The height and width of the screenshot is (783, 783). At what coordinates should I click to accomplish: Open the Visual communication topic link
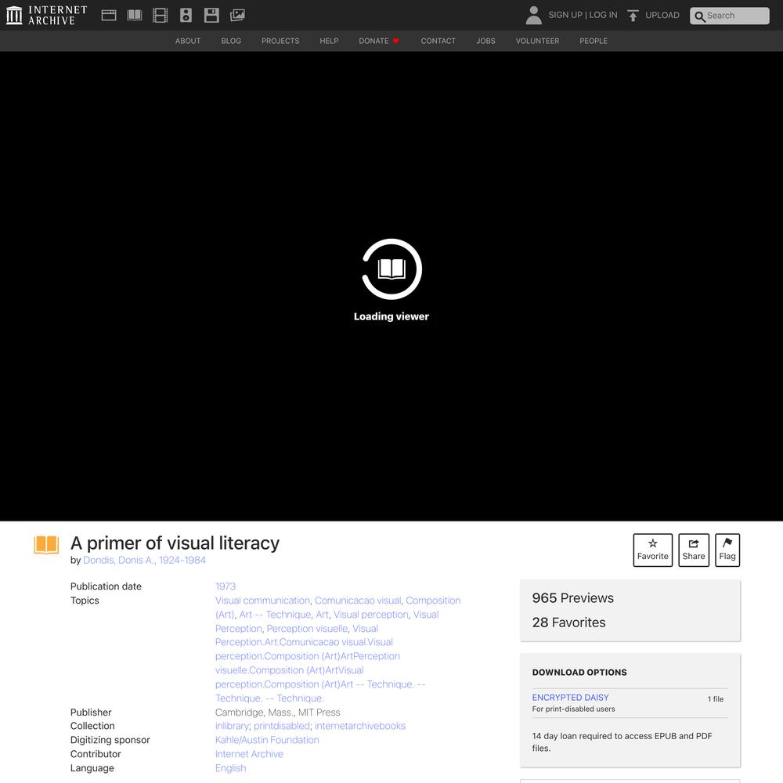pos(262,601)
